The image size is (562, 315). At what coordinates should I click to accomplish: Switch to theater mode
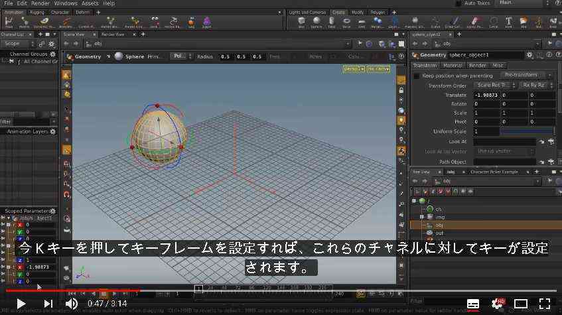pos(520,304)
